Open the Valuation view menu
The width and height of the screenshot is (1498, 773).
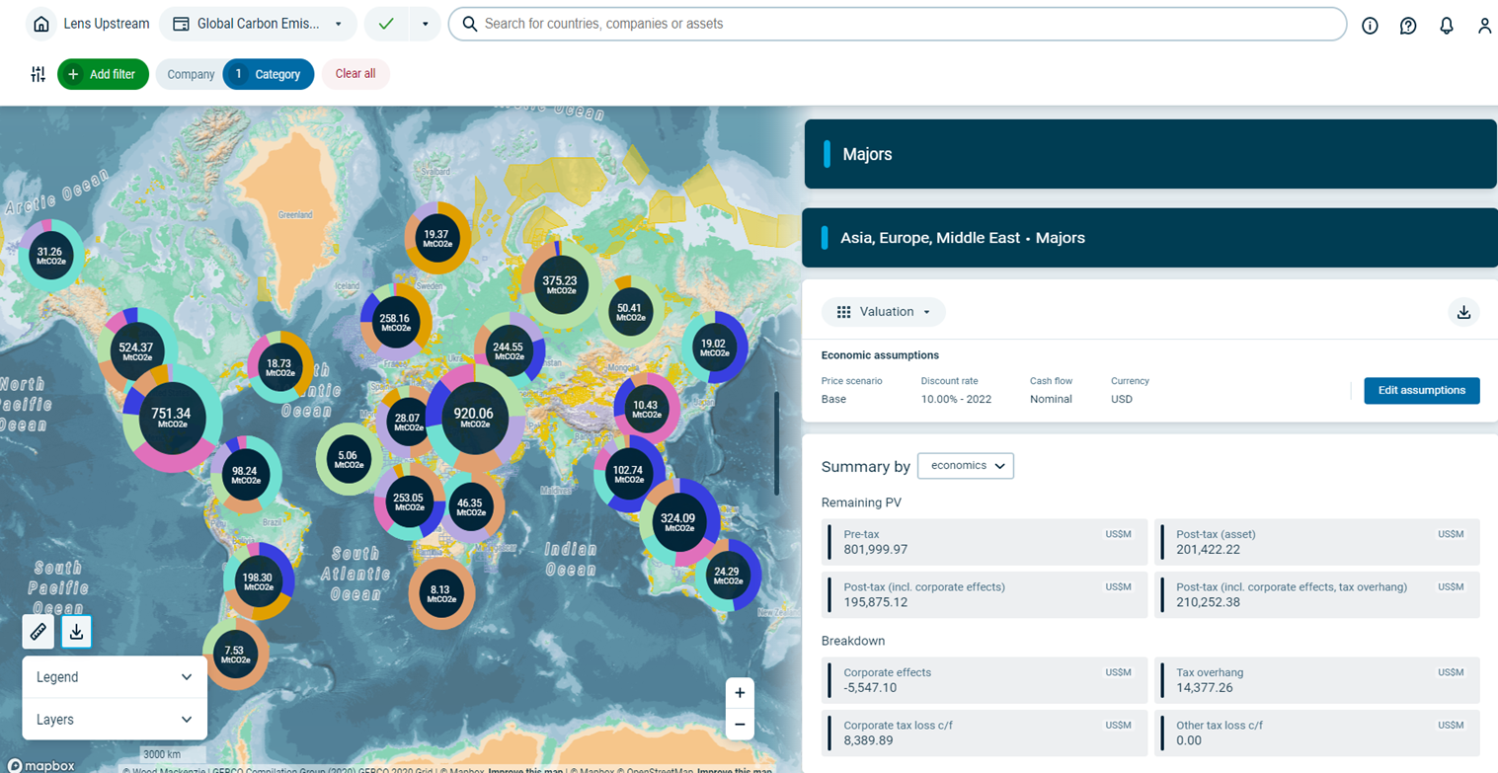pos(884,312)
